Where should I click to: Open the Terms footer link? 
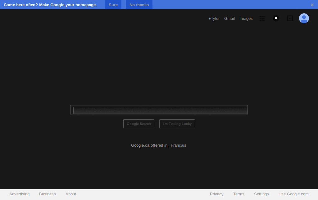239,194
